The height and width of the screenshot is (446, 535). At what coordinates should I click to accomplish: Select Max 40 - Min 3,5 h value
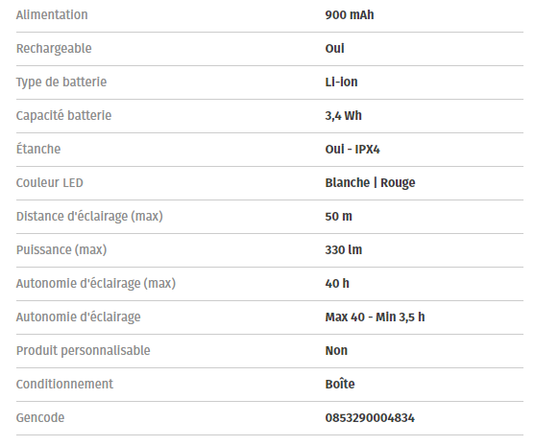click(x=375, y=317)
